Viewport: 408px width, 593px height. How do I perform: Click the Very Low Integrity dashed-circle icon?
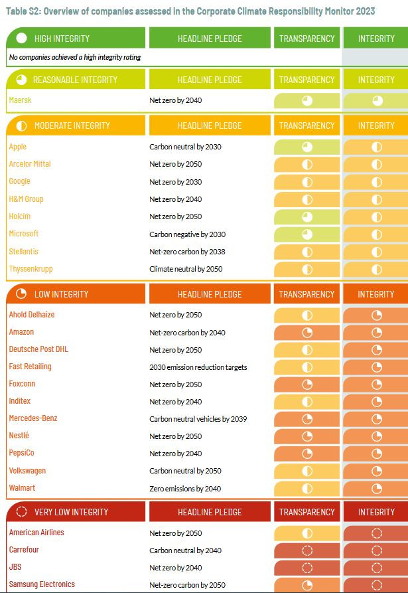click(x=21, y=512)
